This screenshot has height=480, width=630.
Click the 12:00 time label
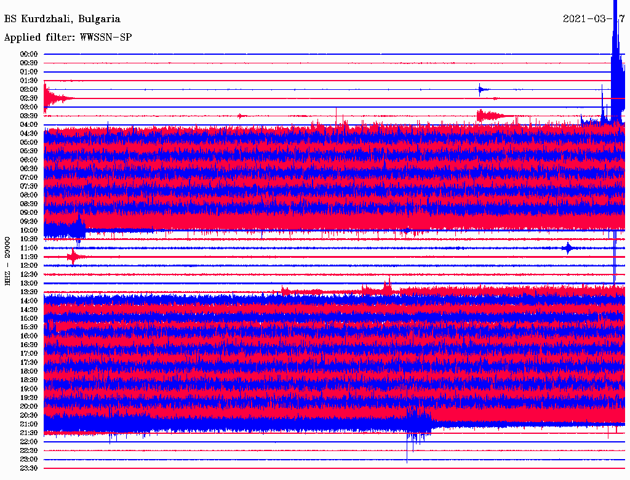tap(29, 265)
